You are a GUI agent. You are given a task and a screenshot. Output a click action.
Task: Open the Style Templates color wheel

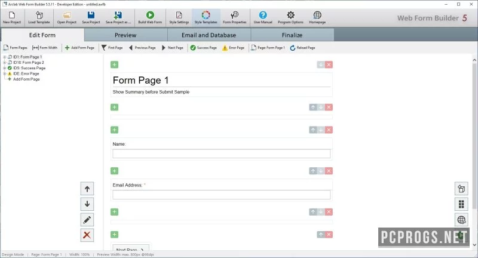[x=206, y=17]
